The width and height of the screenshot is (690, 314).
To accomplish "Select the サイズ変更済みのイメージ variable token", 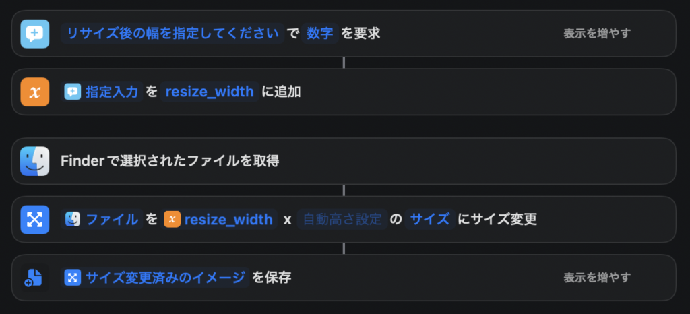I will tap(164, 277).
